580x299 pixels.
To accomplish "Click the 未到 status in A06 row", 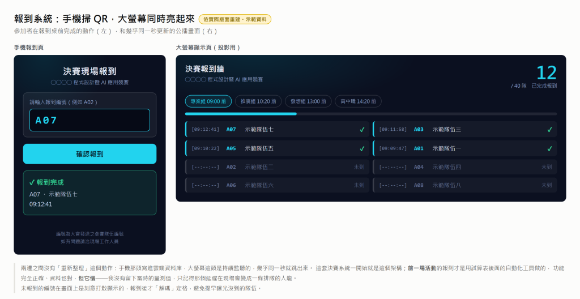I will pyautogui.click(x=359, y=185).
